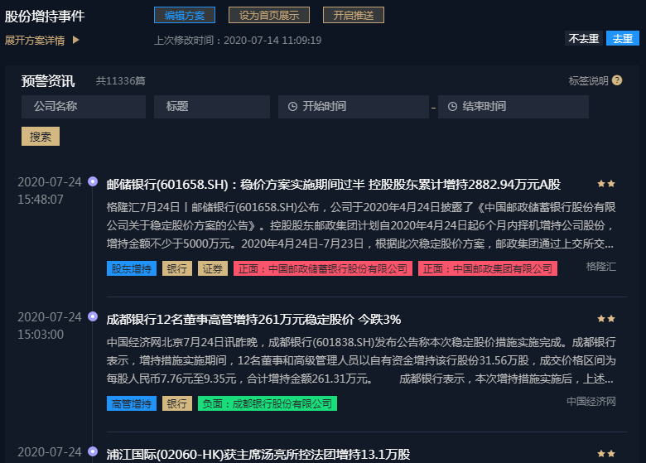Click the 预警资讯 section heading
This screenshot has height=463, width=646.
[48, 80]
